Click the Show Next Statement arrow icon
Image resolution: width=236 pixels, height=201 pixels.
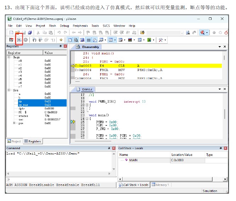tap(61, 40)
